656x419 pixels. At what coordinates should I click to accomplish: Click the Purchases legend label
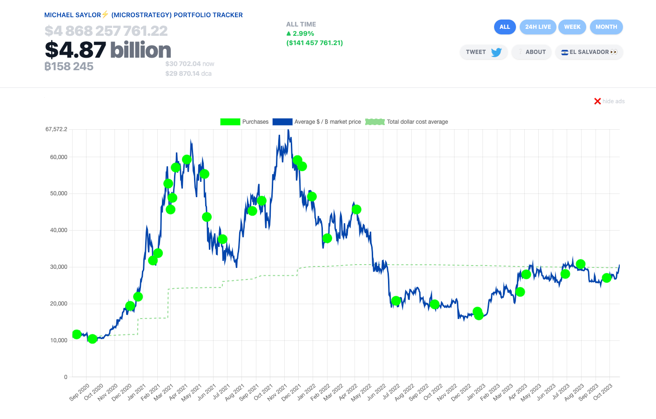point(255,122)
